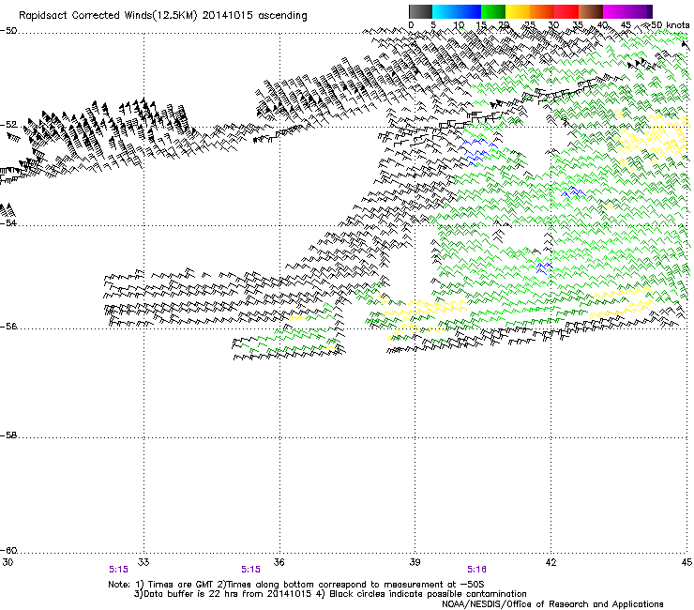Screen dimensions: 694x610
Task: Click the cyan 5-10 knots legend swatch
Action: pos(445,11)
